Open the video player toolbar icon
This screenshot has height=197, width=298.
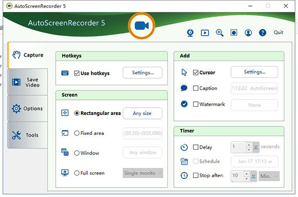tap(205, 33)
